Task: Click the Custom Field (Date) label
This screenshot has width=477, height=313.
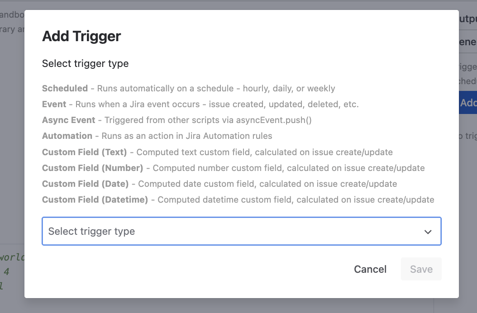Action: click(86, 184)
